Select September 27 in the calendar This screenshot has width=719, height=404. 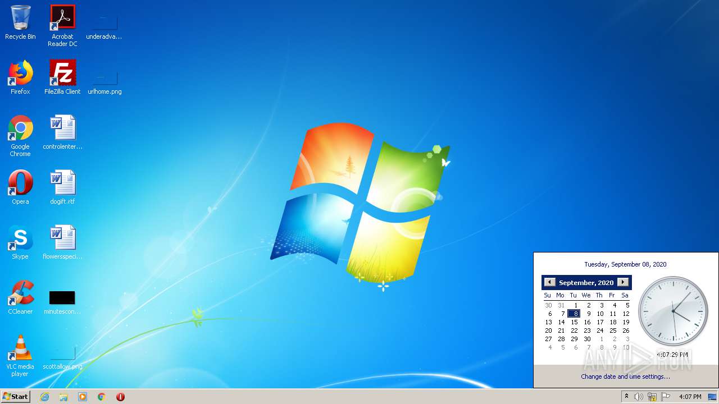548,339
